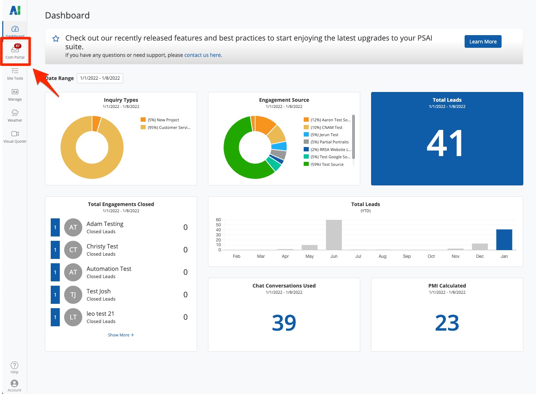The height and width of the screenshot is (394, 536).
Task: Click the star icon in announcement banner
Action: [56, 38]
